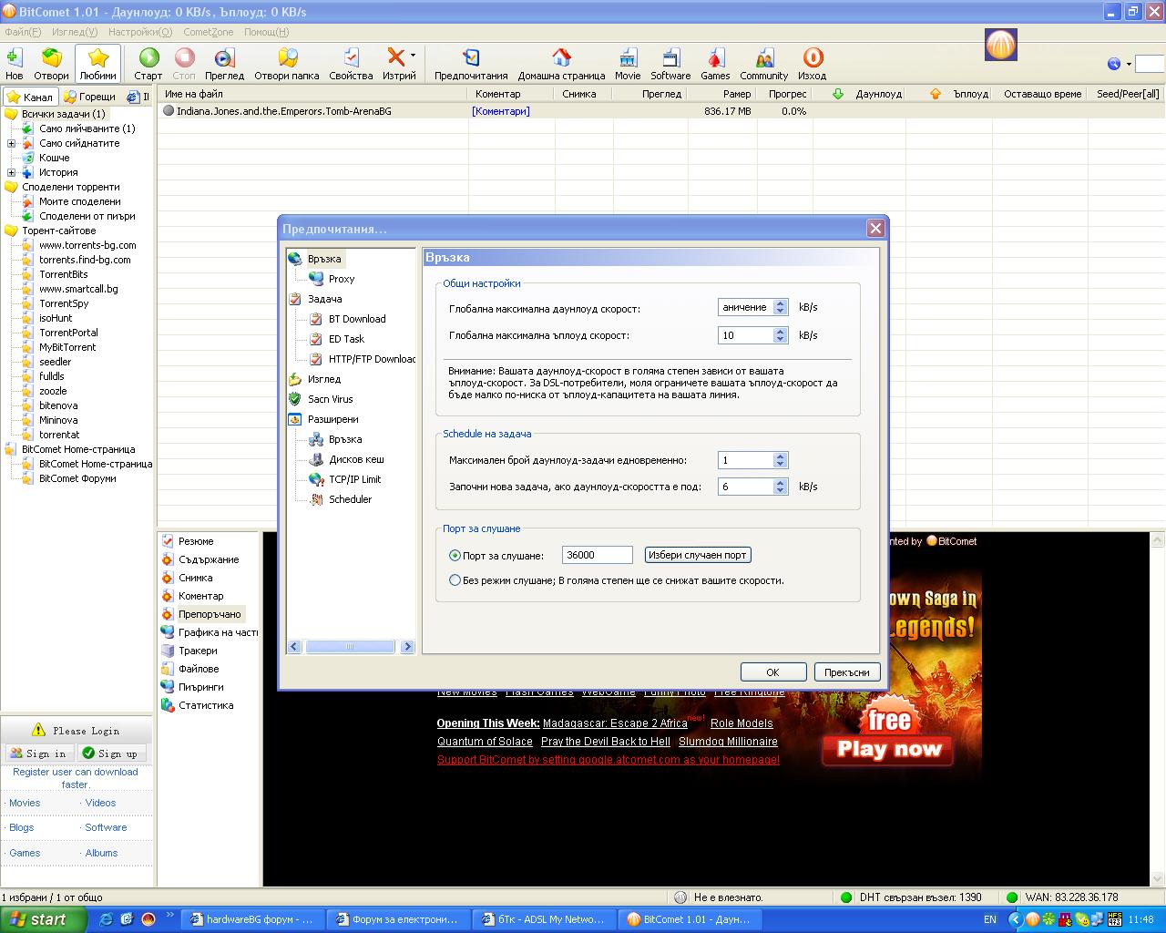Click OK in the preferences dialog

773,672
